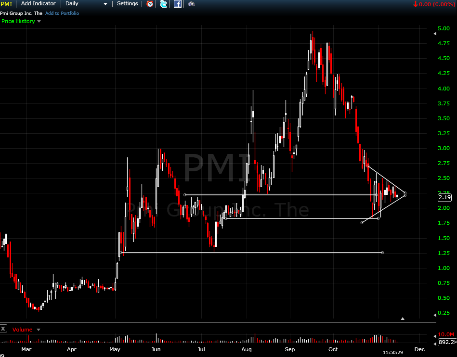Expand the dropdown arrow beside Daily

[x=105, y=4]
